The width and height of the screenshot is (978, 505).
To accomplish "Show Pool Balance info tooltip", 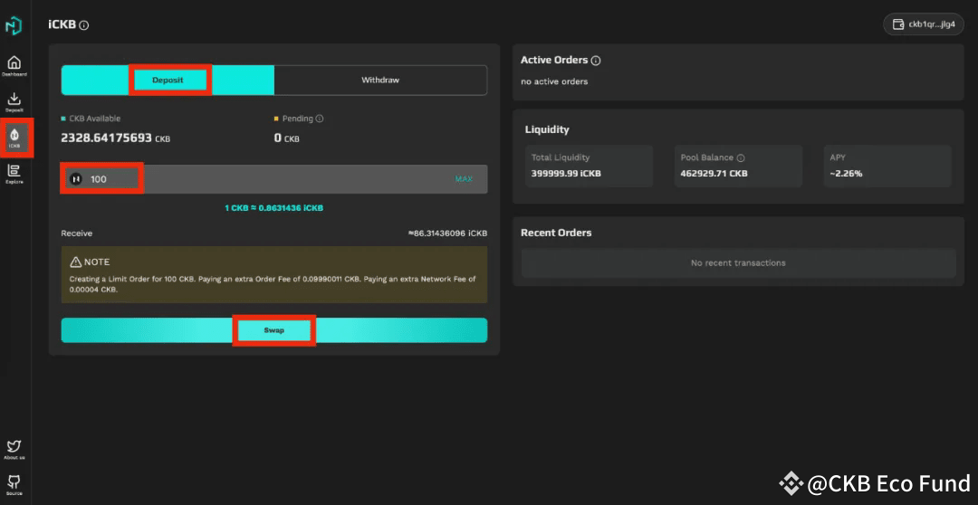I will coord(741,157).
